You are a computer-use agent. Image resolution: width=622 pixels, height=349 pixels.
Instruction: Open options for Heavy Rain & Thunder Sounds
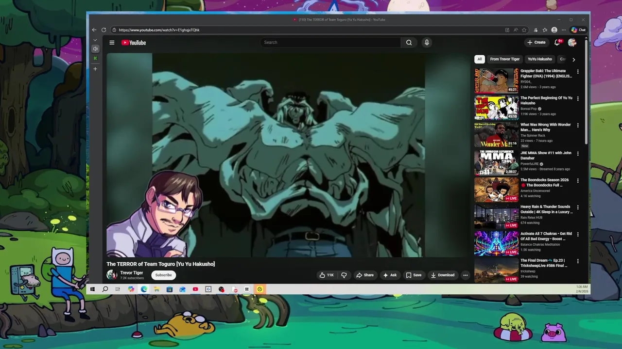tap(578, 207)
